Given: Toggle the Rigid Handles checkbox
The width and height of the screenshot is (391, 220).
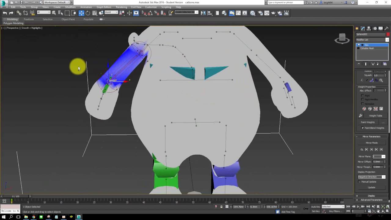Looking at the screenshot, I should [363, 99].
